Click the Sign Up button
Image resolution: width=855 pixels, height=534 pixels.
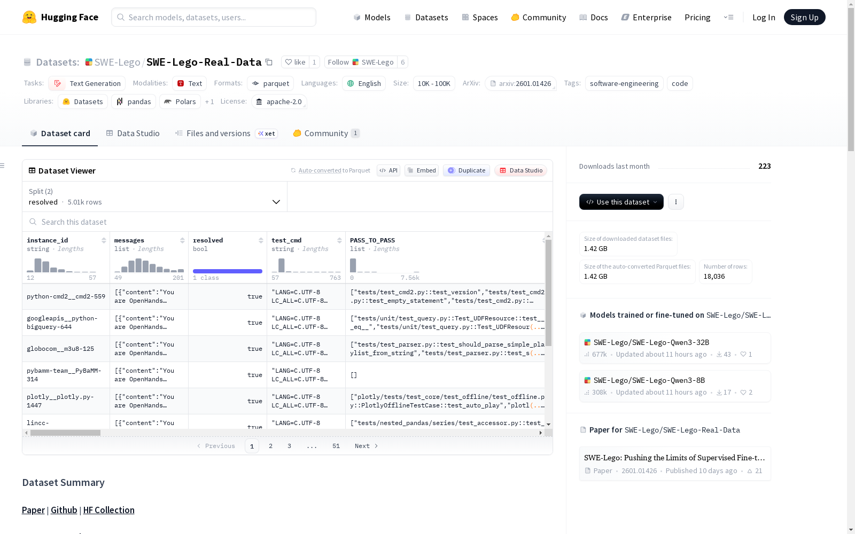(x=805, y=17)
